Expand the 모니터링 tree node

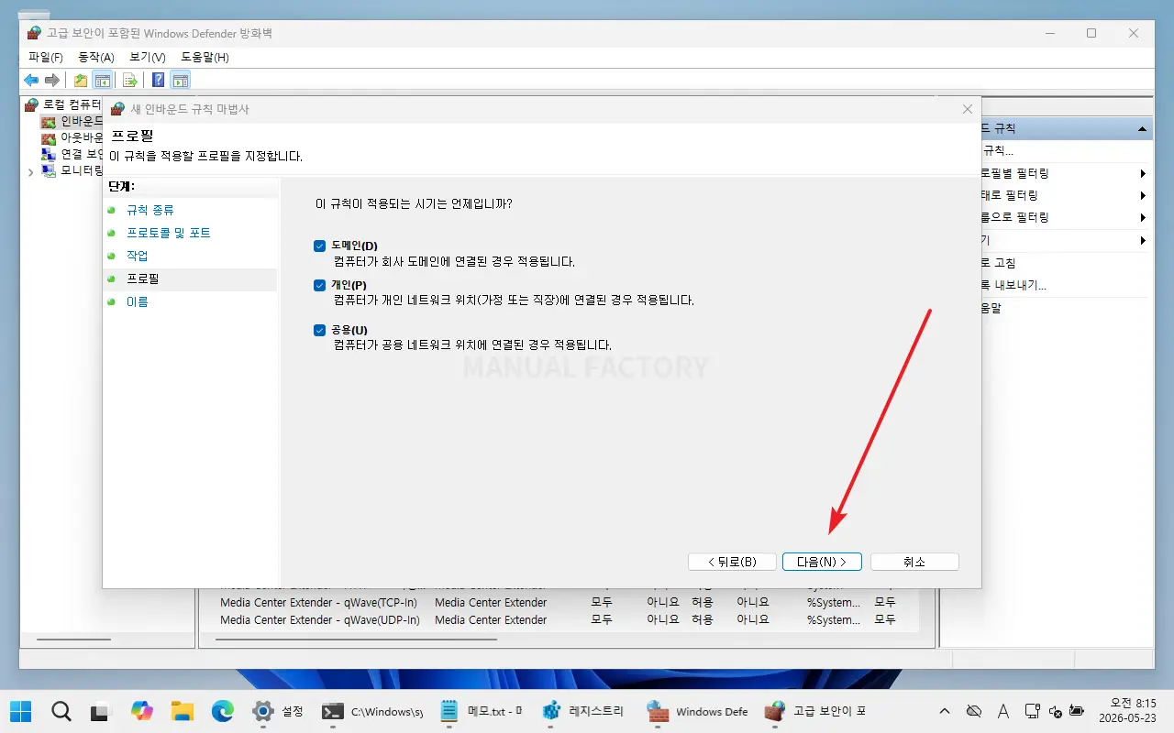(30, 171)
